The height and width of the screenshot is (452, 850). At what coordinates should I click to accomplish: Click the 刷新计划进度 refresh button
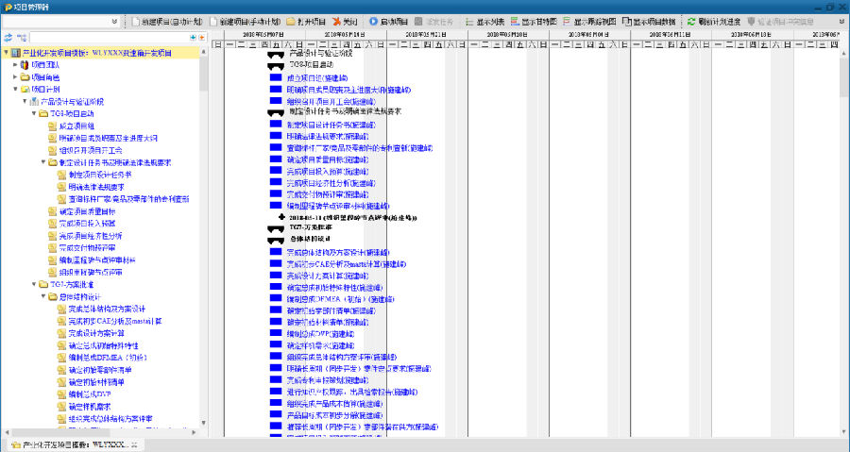pos(713,22)
